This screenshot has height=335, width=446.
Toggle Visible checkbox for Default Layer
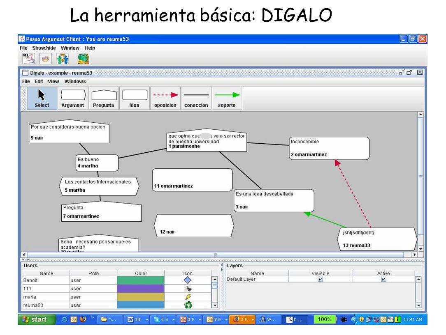320,279
